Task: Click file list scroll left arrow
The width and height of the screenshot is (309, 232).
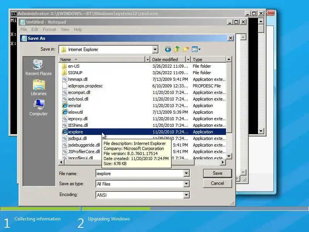Action: [x=61, y=162]
